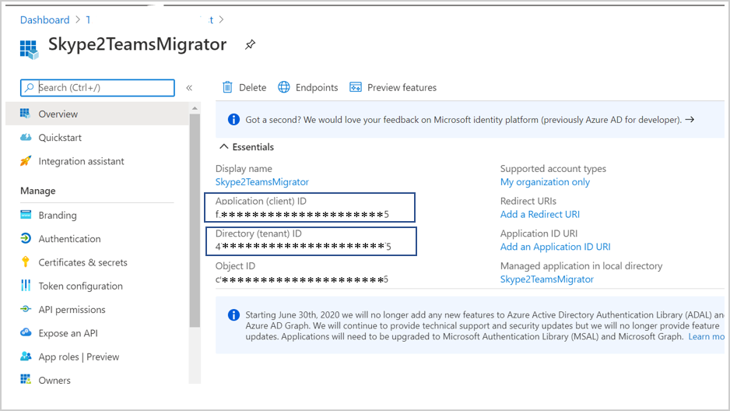Focus the Search (Ctrl+/) field
Screen dimensions: 730x411
(97, 87)
